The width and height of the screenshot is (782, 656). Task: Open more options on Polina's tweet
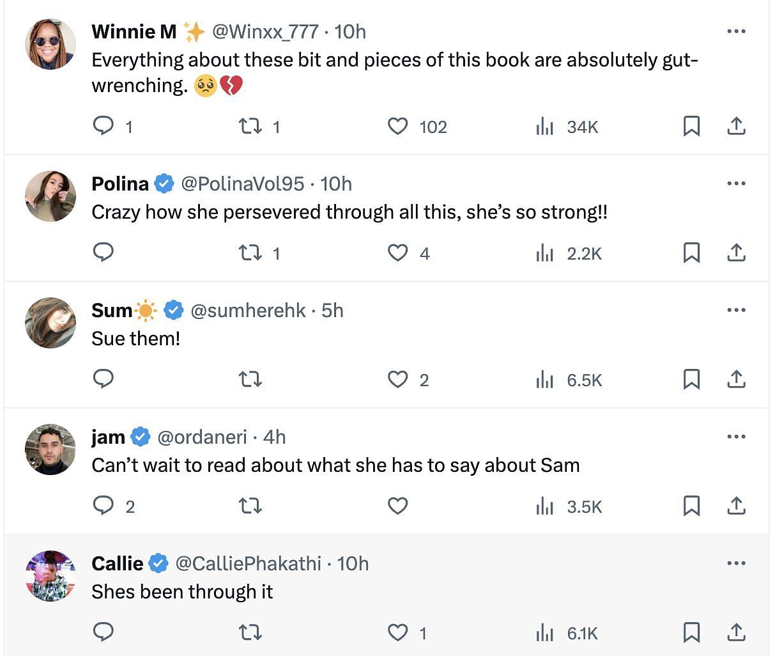pos(736,184)
